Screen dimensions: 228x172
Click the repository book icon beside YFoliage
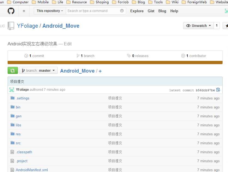(x=11, y=26)
